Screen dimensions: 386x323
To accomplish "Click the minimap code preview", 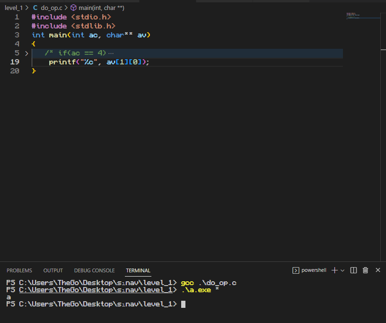I will (x=353, y=16).
